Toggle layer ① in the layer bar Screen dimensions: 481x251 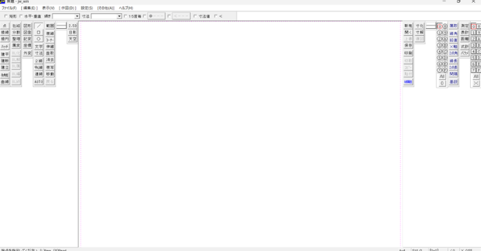coord(439,32)
